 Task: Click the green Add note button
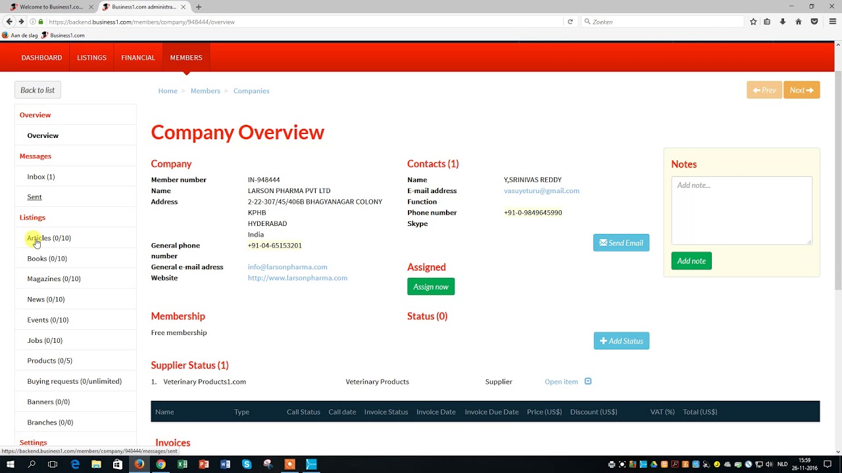pos(691,261)
